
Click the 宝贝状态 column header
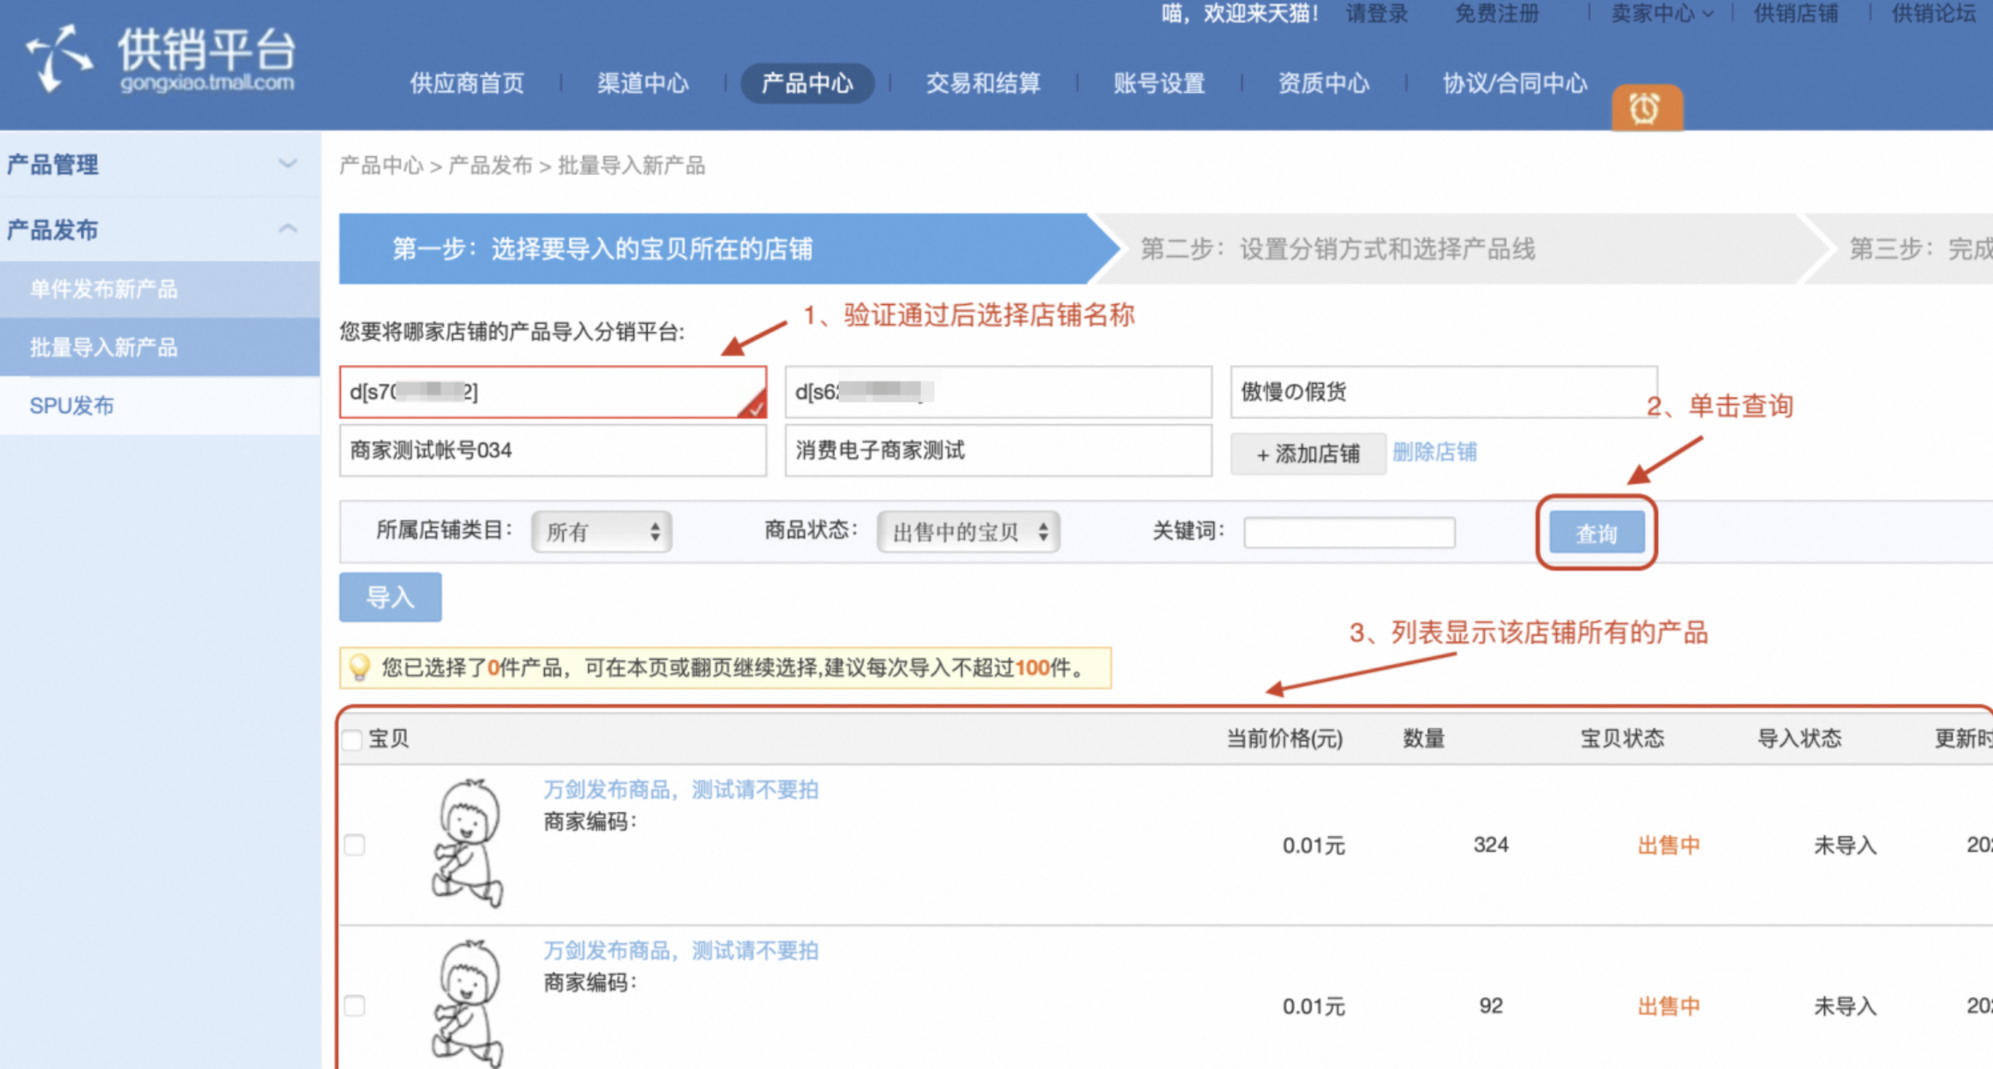(x=1622, y=738)
